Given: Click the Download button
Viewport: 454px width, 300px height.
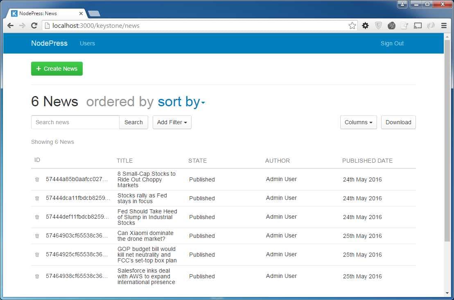Looking at the screenshot, I should 398,122.
